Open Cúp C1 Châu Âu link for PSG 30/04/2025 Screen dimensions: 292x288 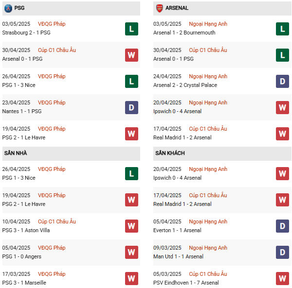pyautogui.click(x=57, y=50)
